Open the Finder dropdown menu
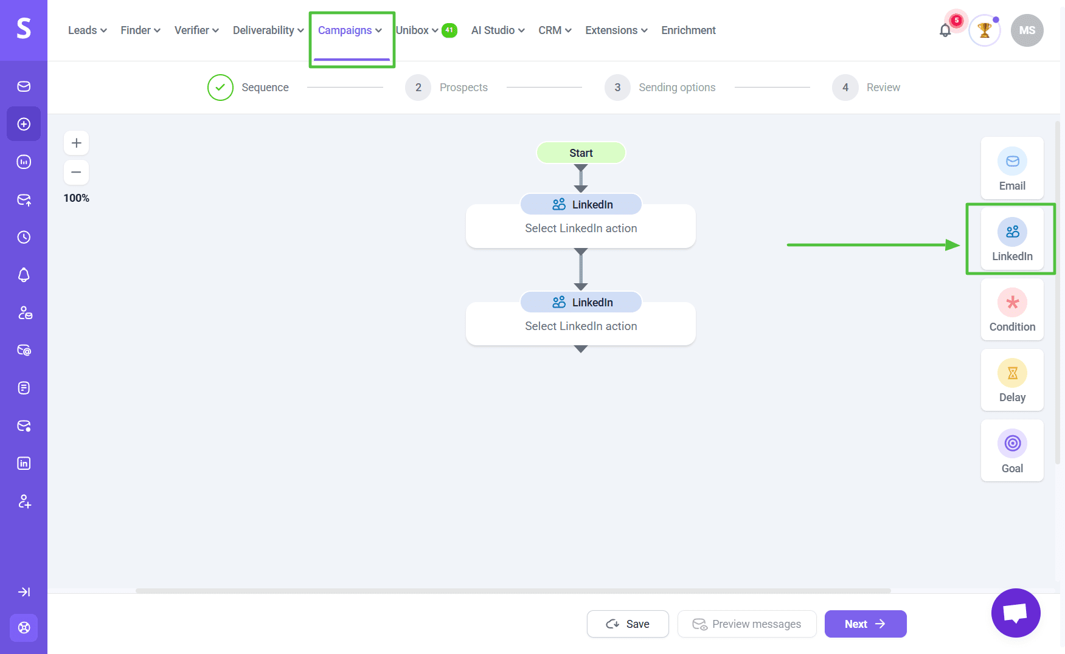Viewport: 1065px width, 654px height. (140, 30)
